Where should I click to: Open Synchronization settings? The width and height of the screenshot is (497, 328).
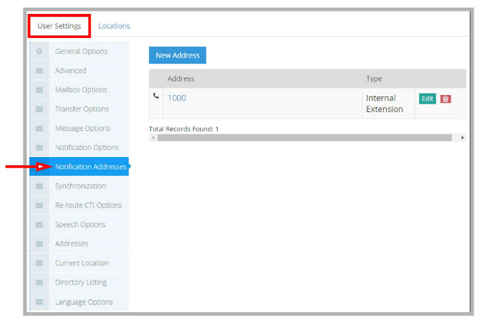(x=79, y=186)
